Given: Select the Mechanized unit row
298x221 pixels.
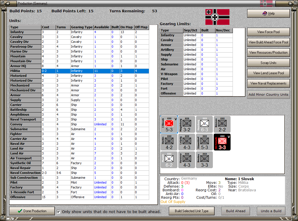Looking at the screenshot, I should coord(79,85).
